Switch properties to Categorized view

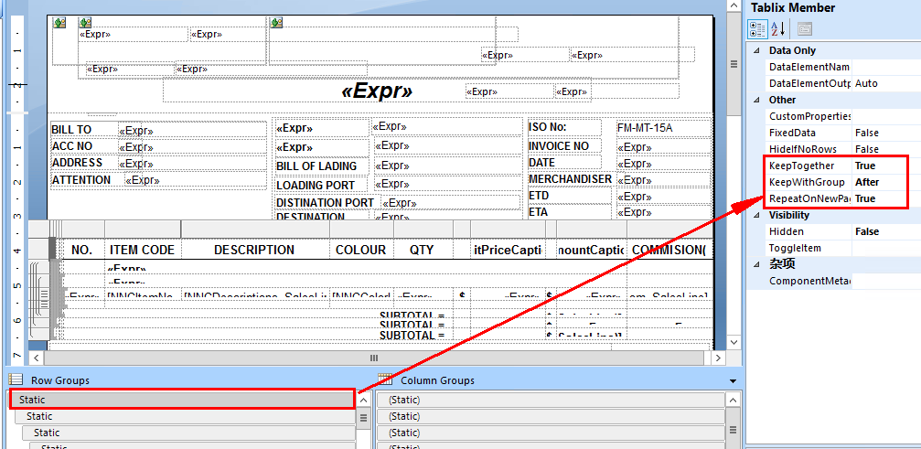(x=757, y=27)
